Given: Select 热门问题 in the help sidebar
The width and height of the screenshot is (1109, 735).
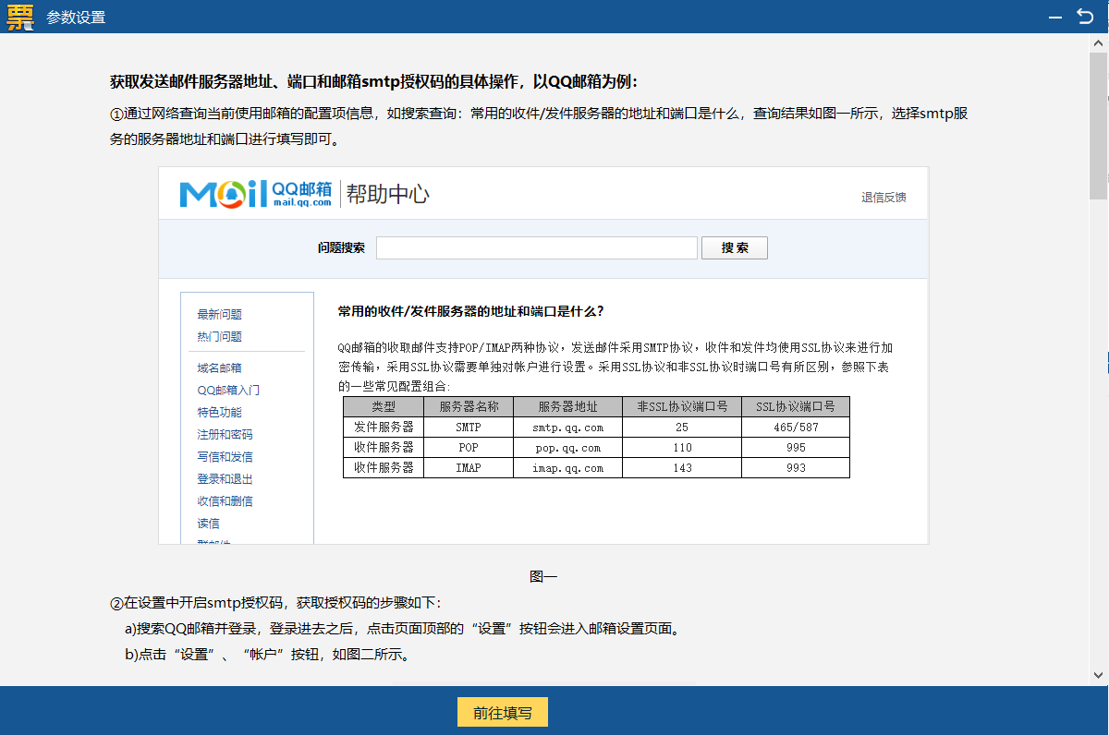Looking at the screenshot, I should click(219, 337).
